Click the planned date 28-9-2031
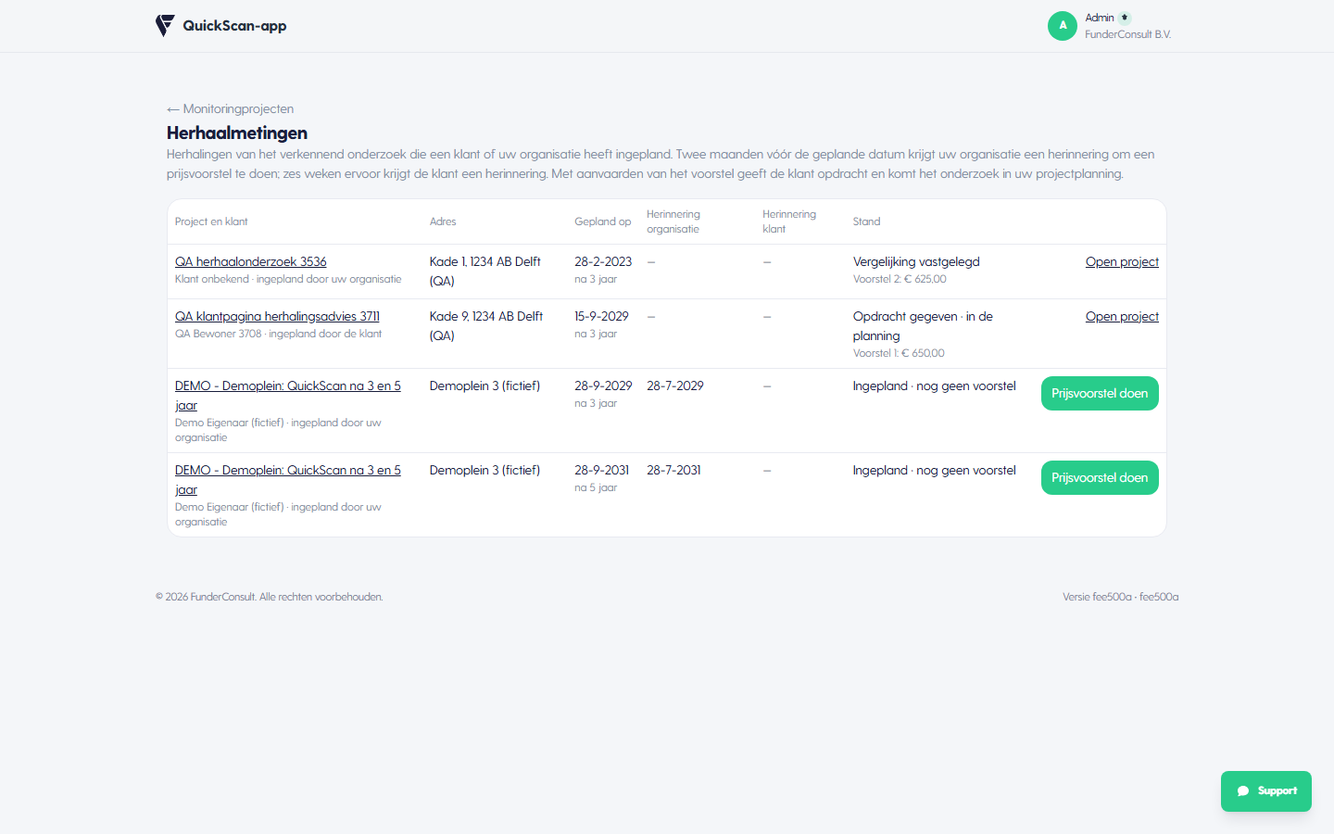Viewport: 1334px width, 834px height. pyautogui.click(x=602, y=470)
